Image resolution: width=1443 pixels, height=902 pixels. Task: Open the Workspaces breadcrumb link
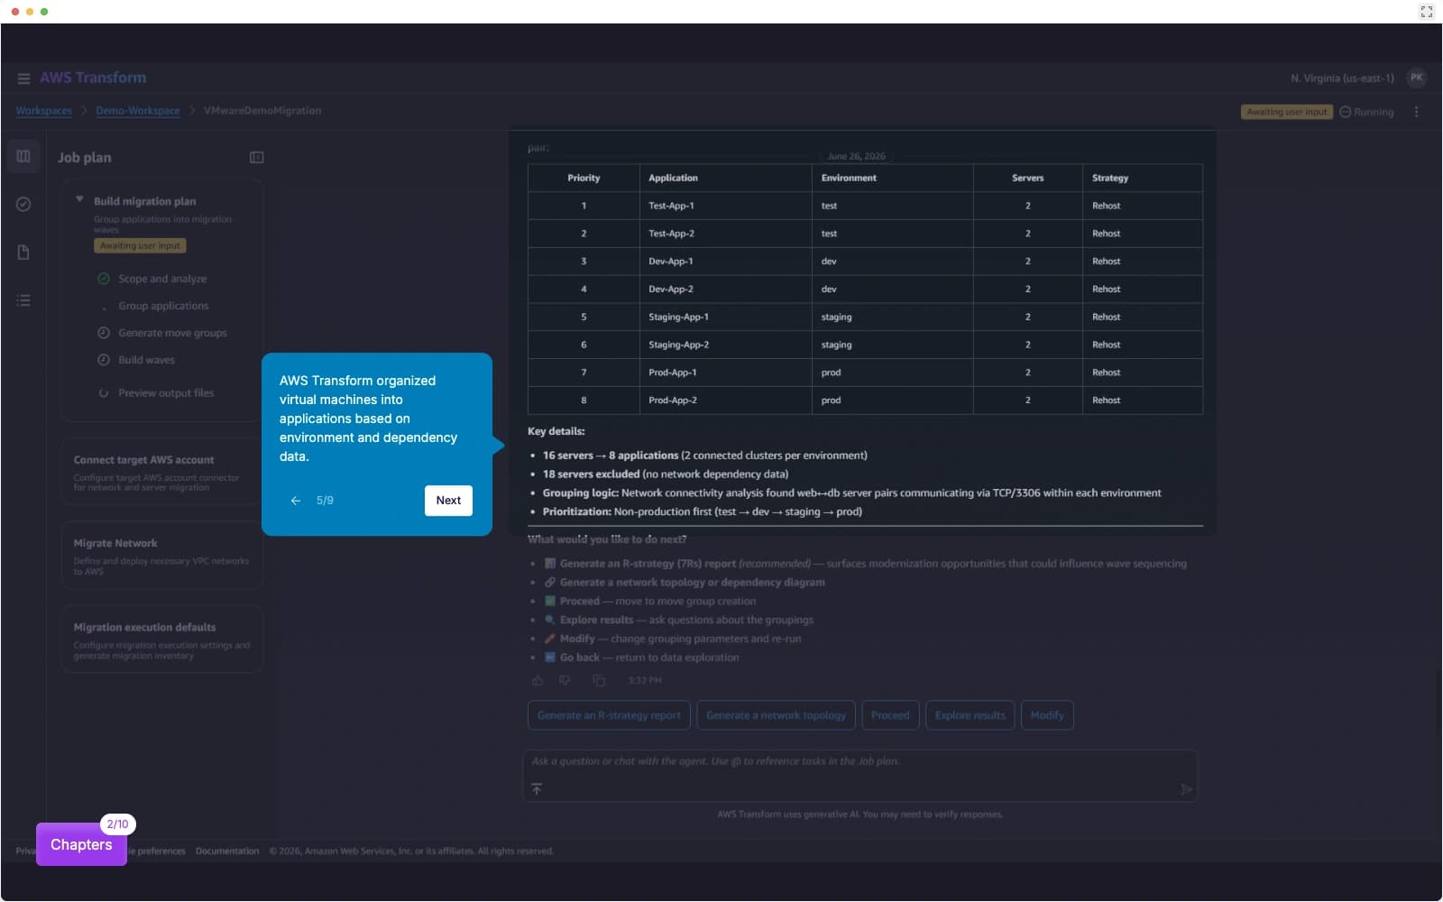(x=43, y=111)
